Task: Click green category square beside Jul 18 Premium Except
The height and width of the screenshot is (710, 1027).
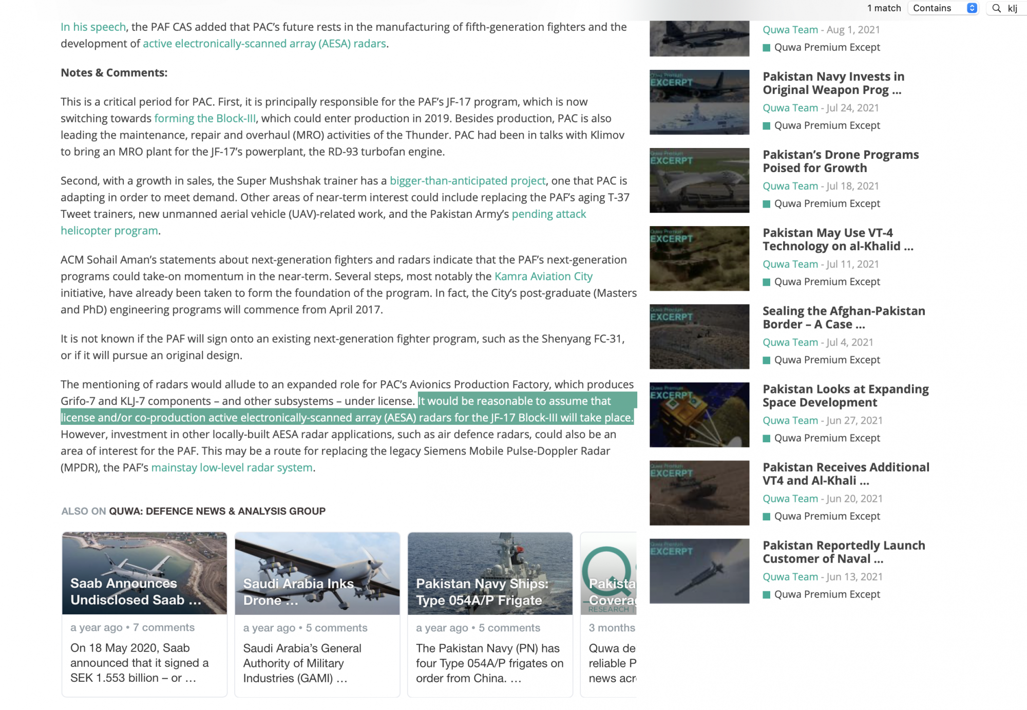Action: pyautogui.click(x=766, y=204)
